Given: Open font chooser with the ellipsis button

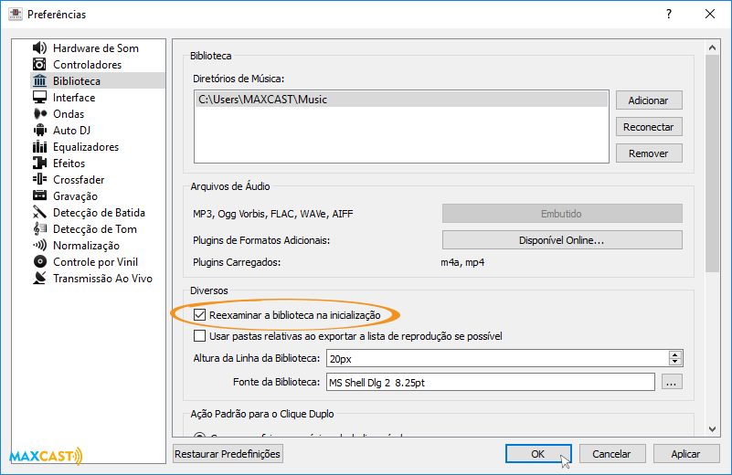Looking at the screenshot, I should click(x=672, y=383).
